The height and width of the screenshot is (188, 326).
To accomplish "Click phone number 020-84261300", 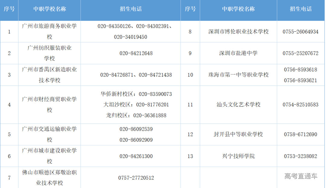I will point(136,156).
